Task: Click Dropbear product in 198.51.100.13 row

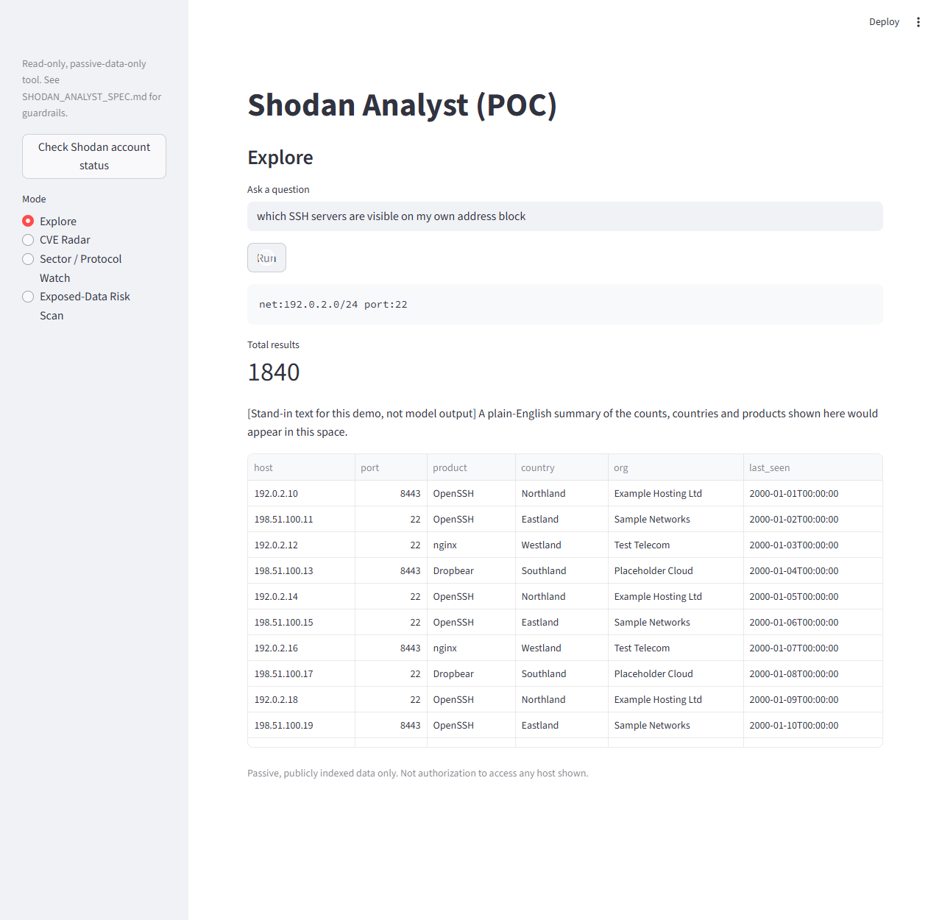Action: click(471, 570)
